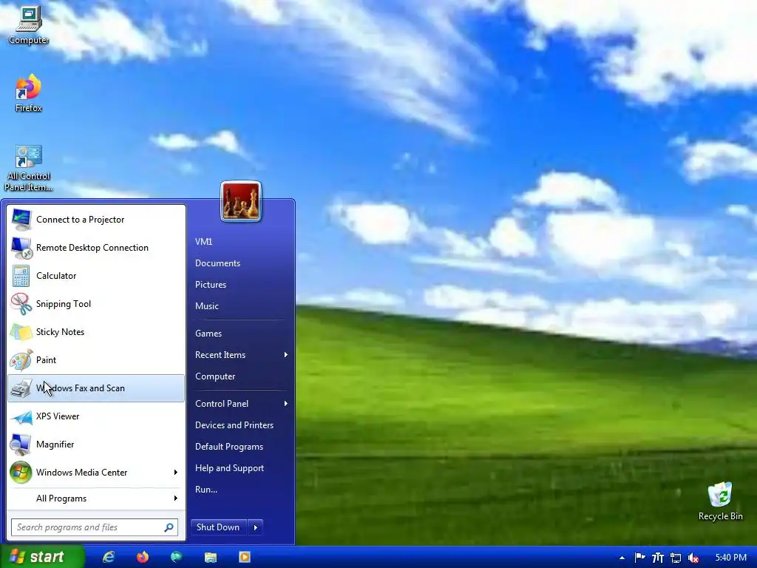Open Computer from Start menu right pane
The image size is (757, 568).
point(215,376)
